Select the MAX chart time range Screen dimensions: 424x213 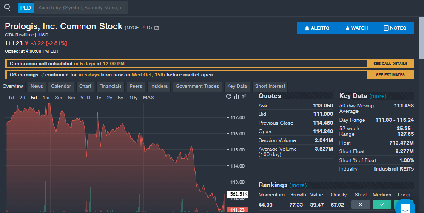coord(148,98)
